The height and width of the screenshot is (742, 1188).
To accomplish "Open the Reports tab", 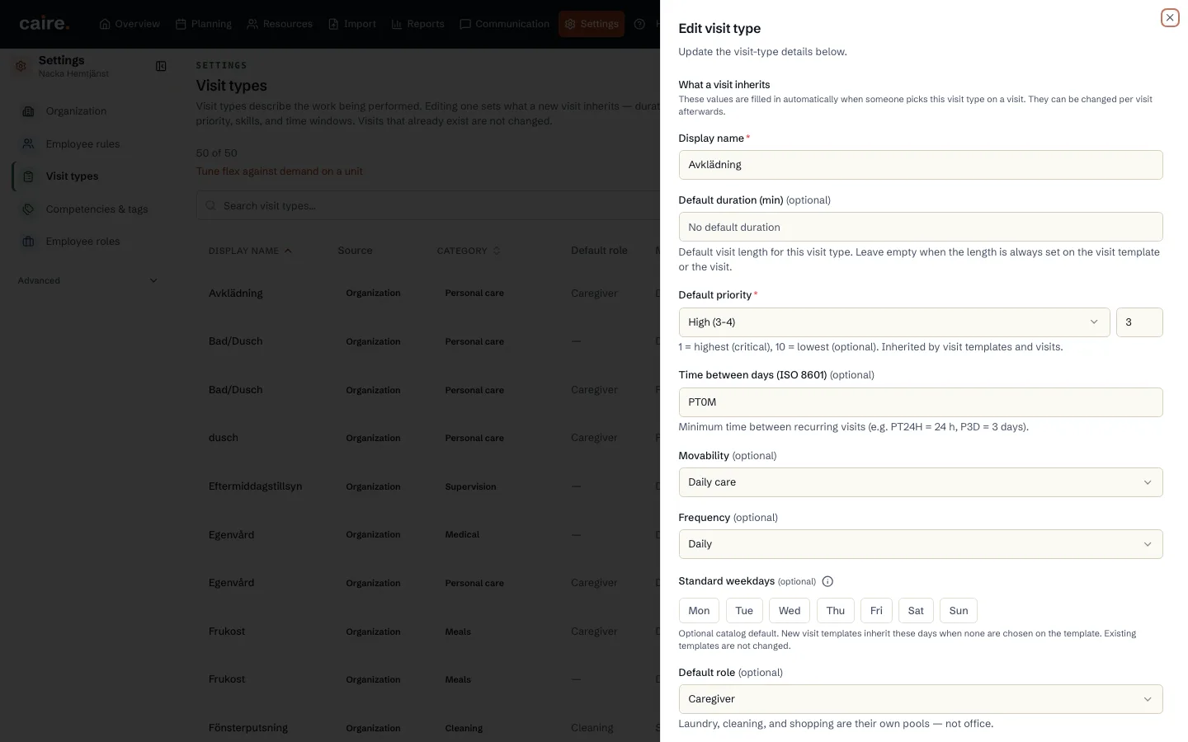I will (418, 24).
